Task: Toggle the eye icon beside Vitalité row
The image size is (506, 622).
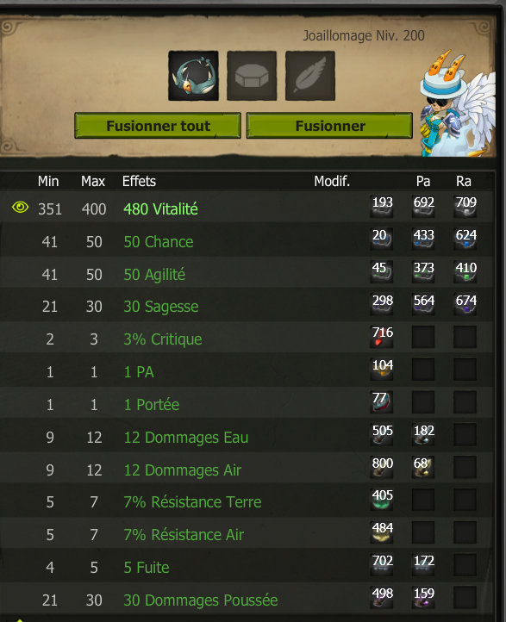Action: click(x=20, y=207)
